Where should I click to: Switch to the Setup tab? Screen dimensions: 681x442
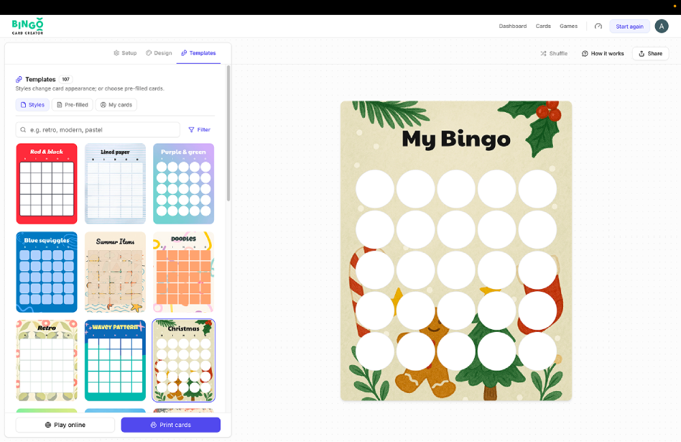click(125, 53)
